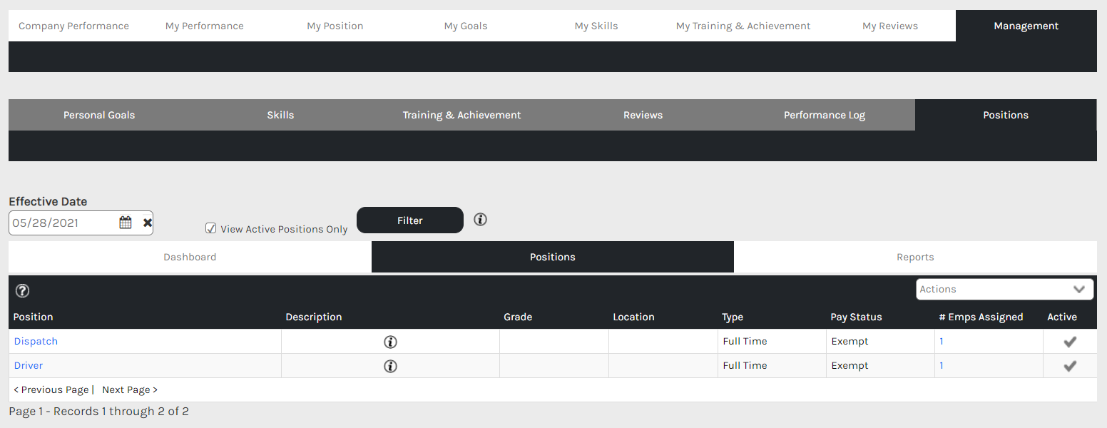Switch to the Dashboard tab
The image size is (1107, 428).
(190, 257)
